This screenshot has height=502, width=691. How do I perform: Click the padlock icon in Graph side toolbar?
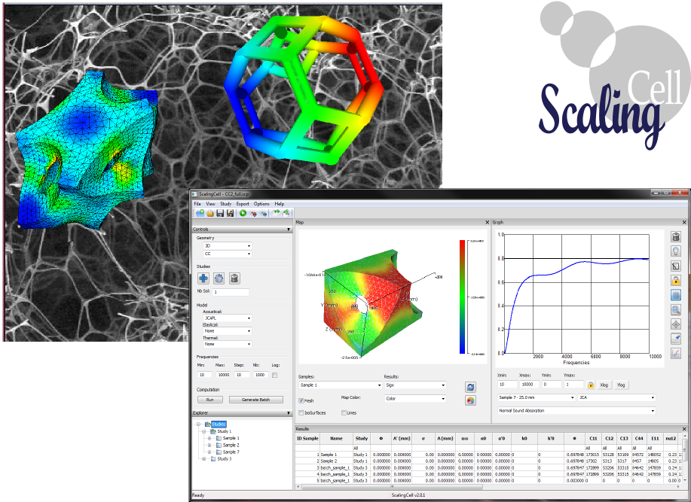(676, 280)
